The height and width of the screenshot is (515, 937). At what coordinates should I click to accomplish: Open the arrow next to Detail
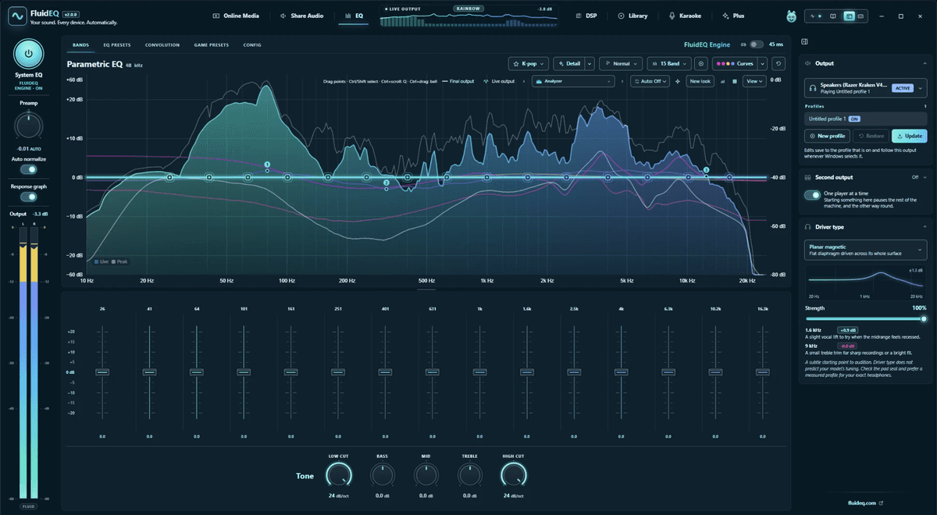pos(590,64)
